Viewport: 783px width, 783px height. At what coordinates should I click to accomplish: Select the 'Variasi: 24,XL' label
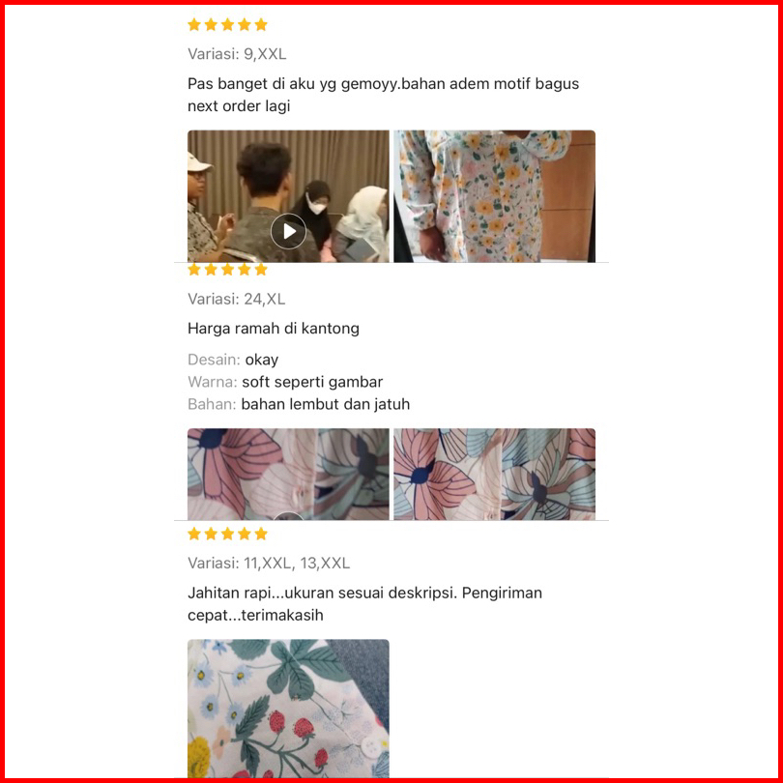tap(236, 299)
